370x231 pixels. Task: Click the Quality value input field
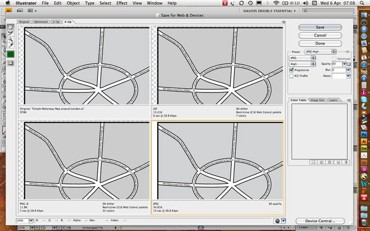pyautogui.click(x=337, y=64)
